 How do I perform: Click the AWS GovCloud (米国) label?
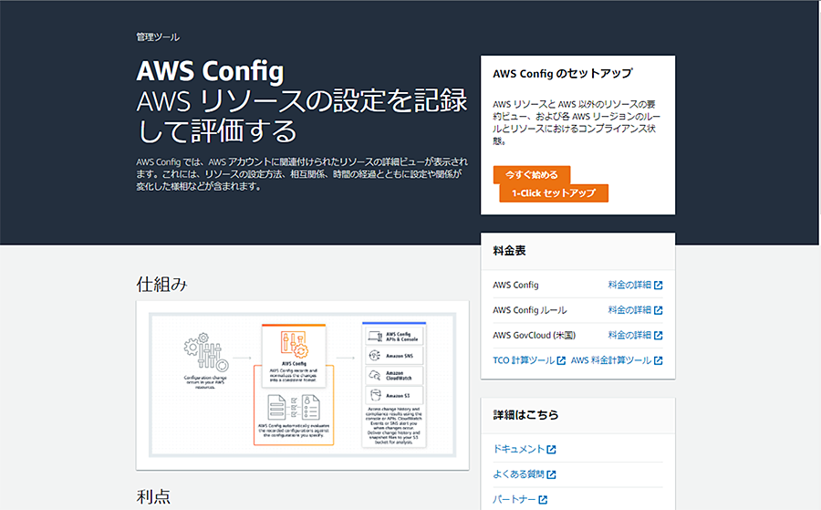point(534,335)
